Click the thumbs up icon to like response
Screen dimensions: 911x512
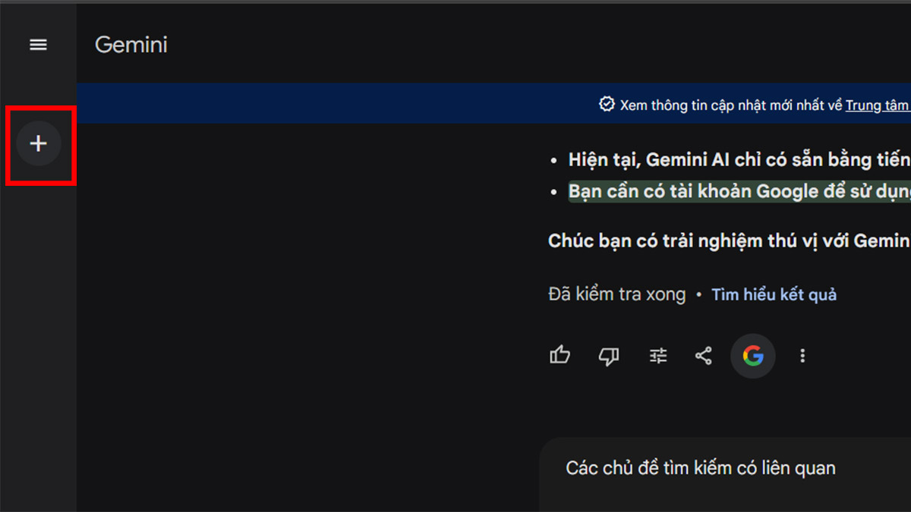point(560,355)
